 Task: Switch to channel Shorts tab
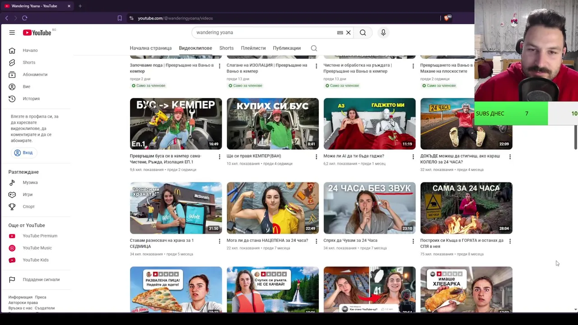226,48
